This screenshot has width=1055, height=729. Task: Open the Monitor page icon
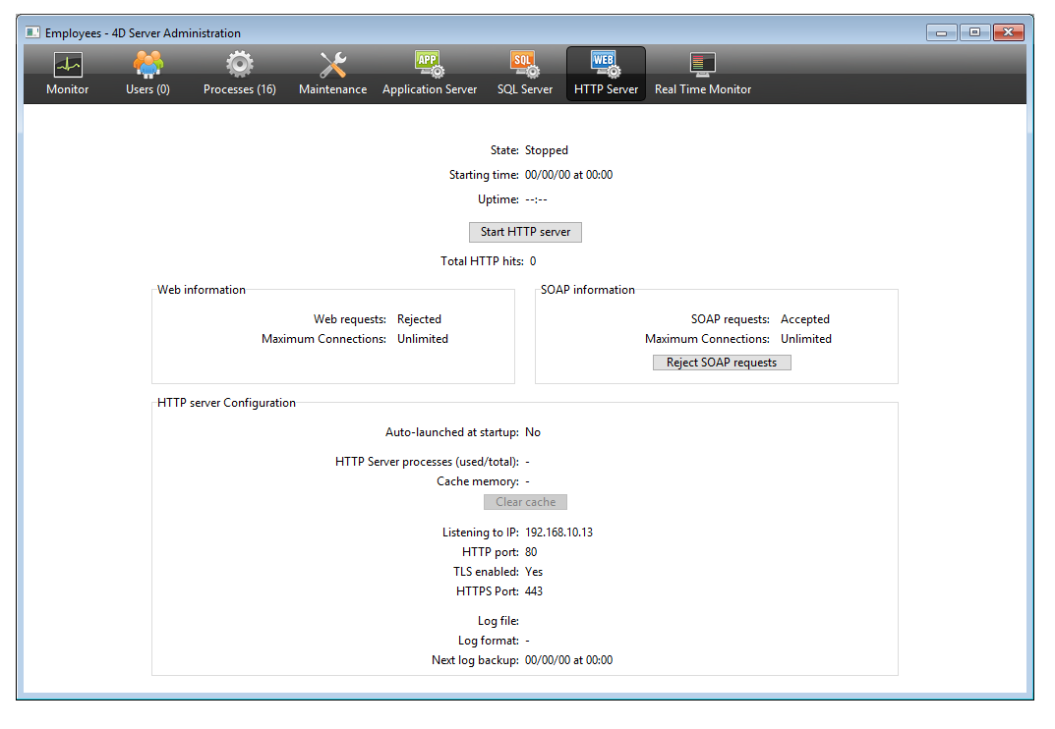tap(67, 66)
